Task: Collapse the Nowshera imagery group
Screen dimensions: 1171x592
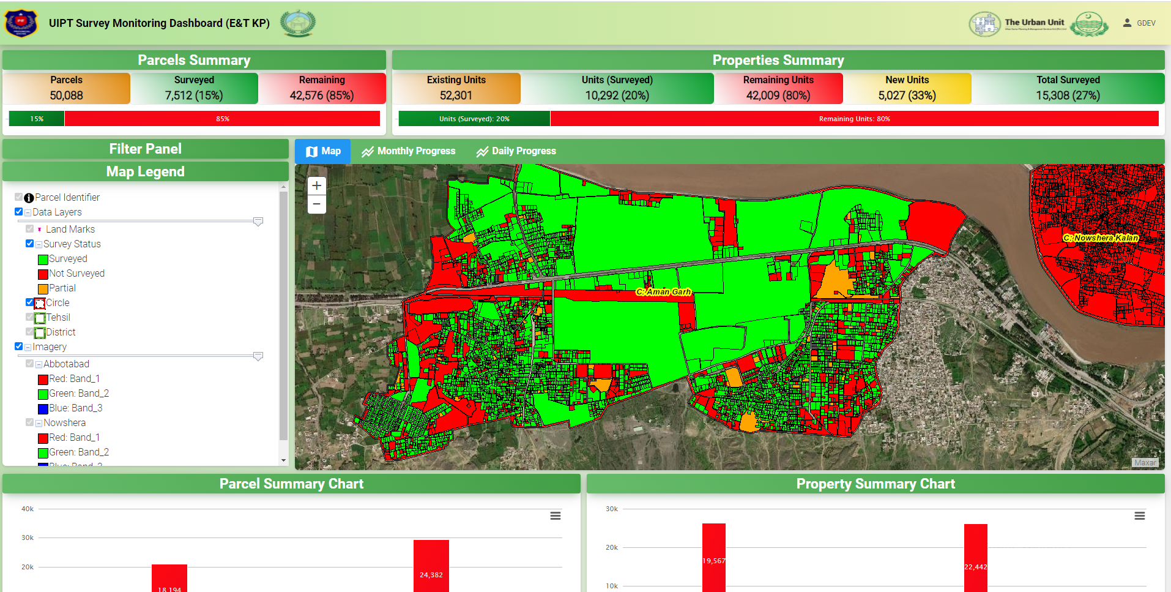Action: [39, 423]
